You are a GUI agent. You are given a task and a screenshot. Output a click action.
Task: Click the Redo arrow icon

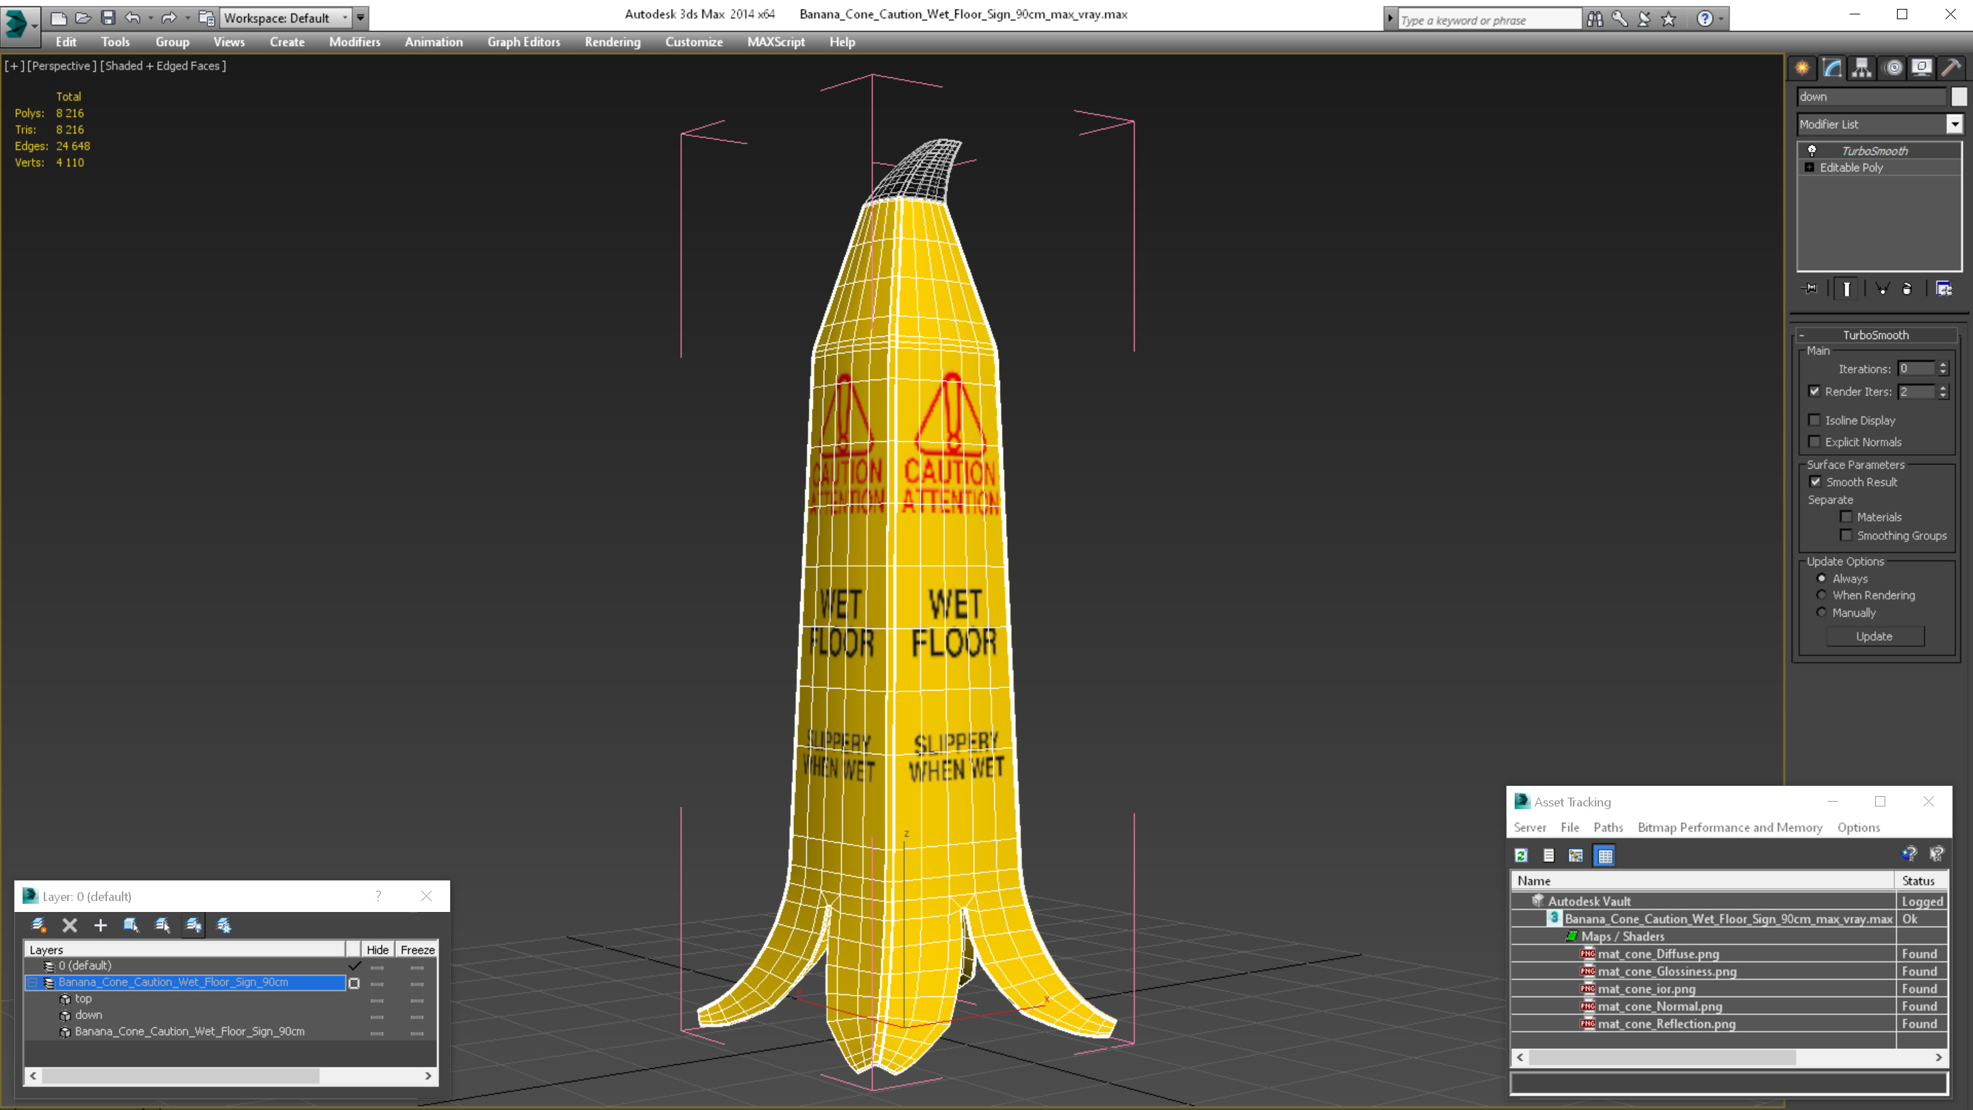[169, 18]
